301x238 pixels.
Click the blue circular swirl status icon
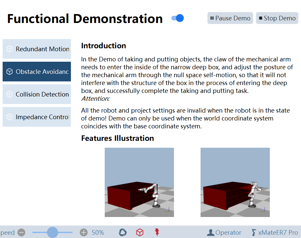[x=123, y=232]
